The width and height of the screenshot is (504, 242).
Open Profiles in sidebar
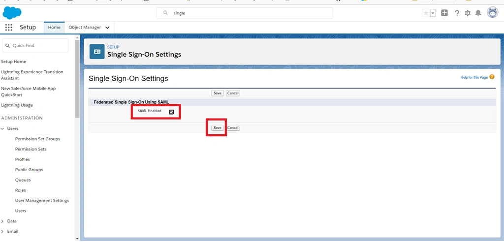(23, 159)
